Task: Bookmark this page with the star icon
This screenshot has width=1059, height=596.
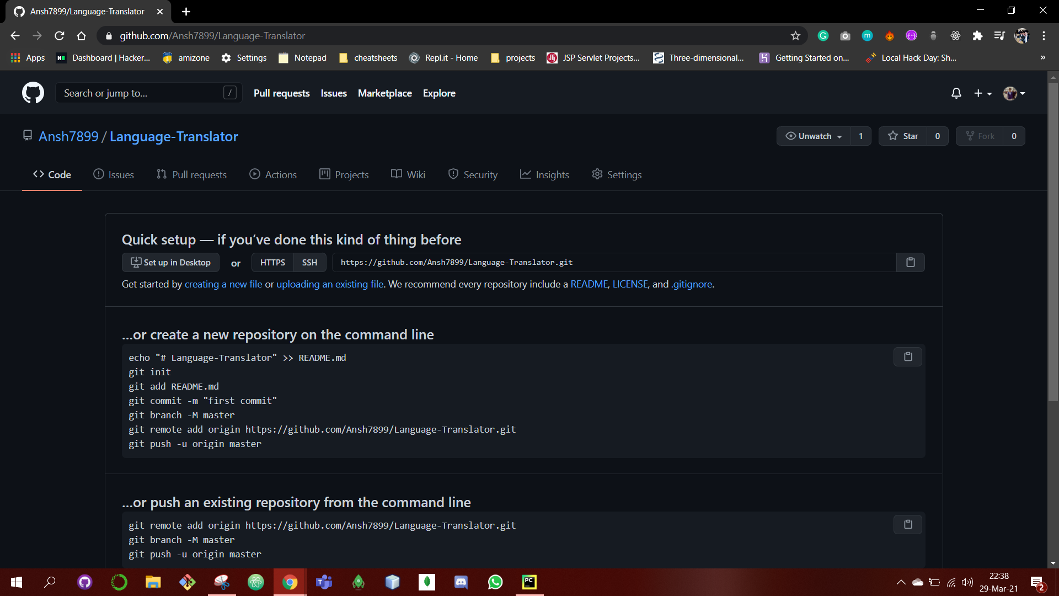Action: coord(795,36)
